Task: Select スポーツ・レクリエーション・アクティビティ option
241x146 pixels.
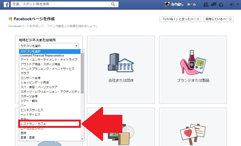Action: pyautogui.click(x=50, y=92)
